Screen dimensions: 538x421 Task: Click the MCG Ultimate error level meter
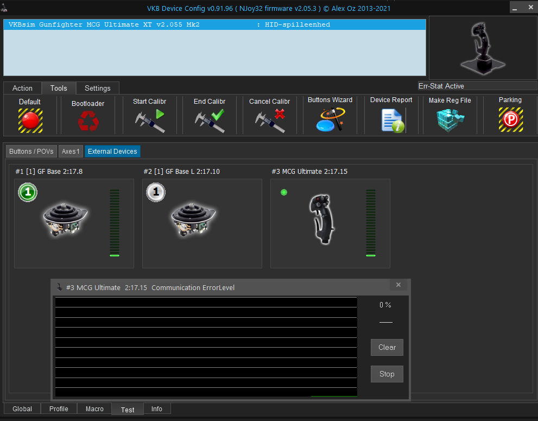point(371,223)
